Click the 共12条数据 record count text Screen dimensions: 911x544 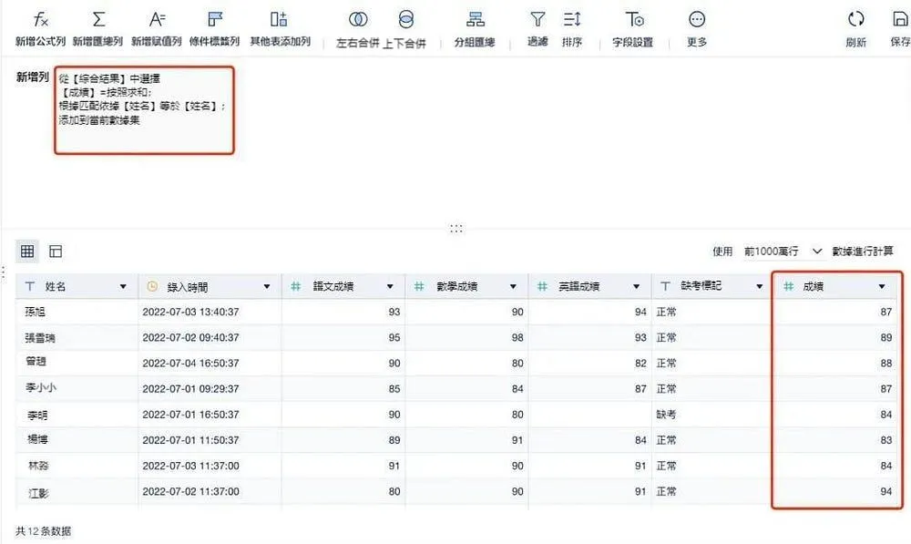(44, 530)
